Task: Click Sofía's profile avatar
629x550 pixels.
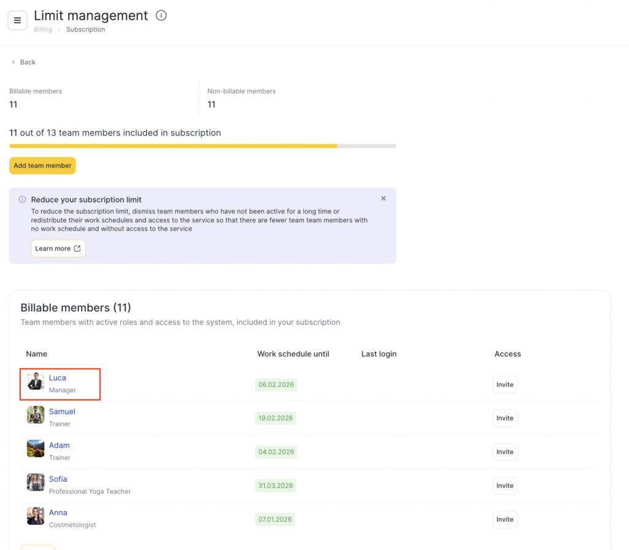Action: click(x=36, y=482)
